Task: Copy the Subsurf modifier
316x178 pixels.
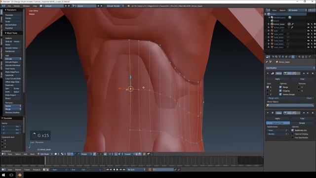Action: coord(302,119)
